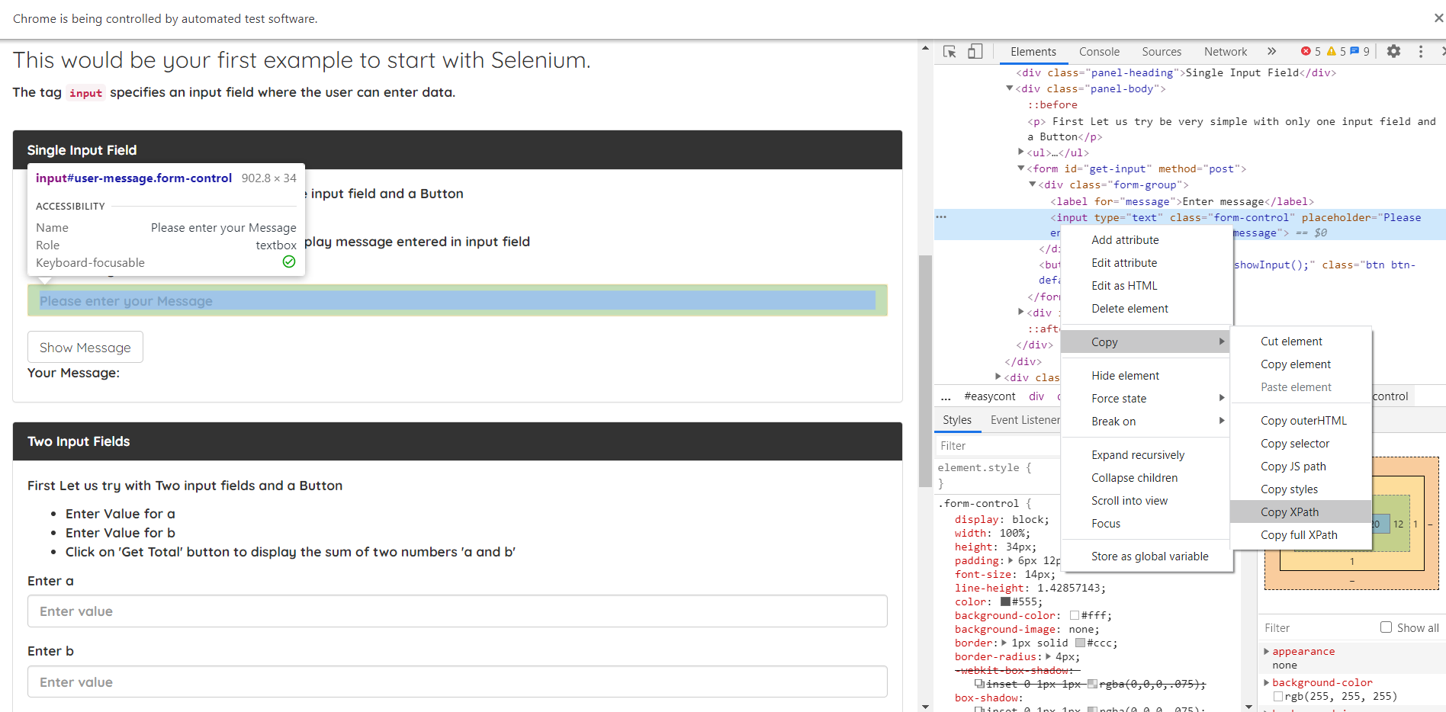Select Scroll into view

tap(1146, 500)
